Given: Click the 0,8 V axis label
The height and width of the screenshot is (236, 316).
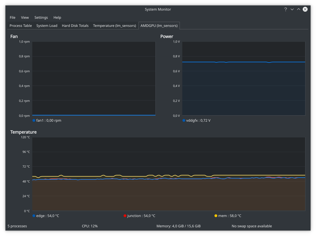Looking at the screenshot, I should pos(176,56).
